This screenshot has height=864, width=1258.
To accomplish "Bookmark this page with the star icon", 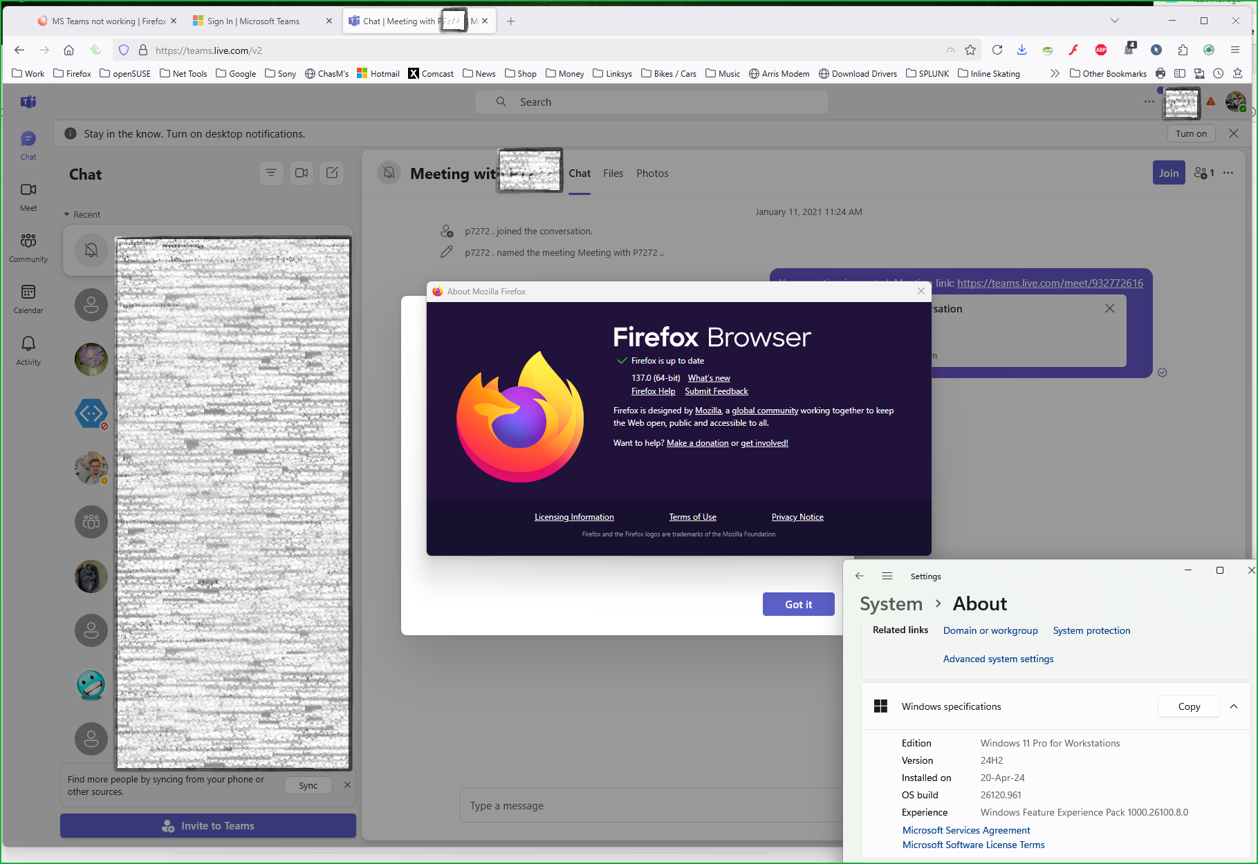I will coord(970,50).
